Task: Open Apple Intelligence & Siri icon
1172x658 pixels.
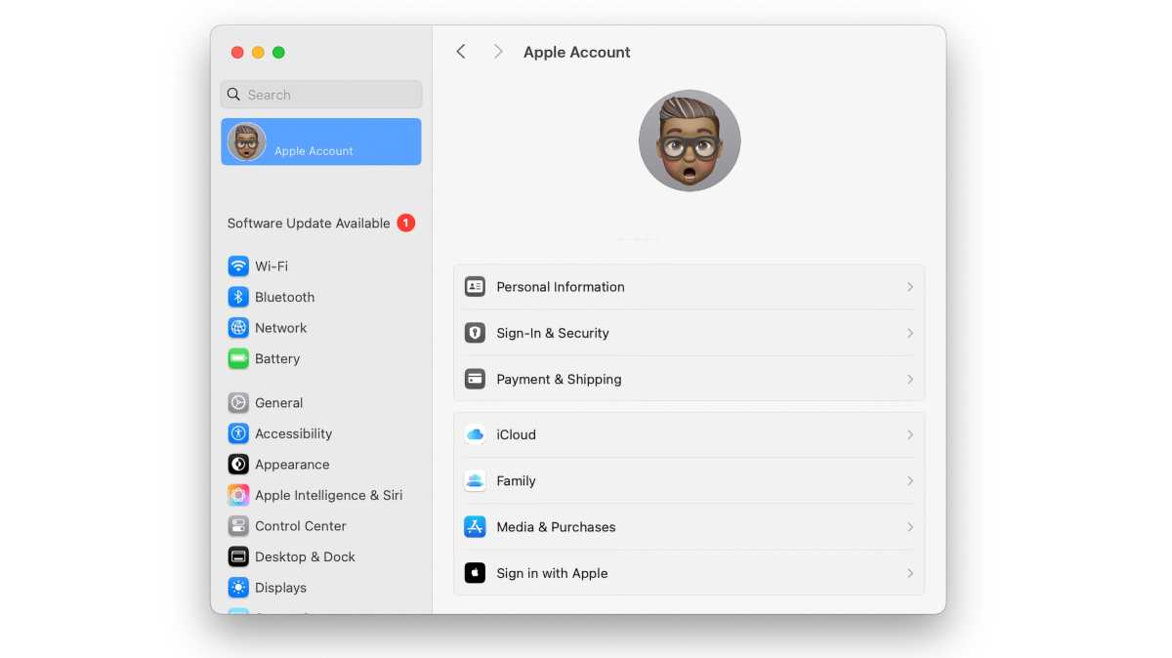Action: point(237,495)
